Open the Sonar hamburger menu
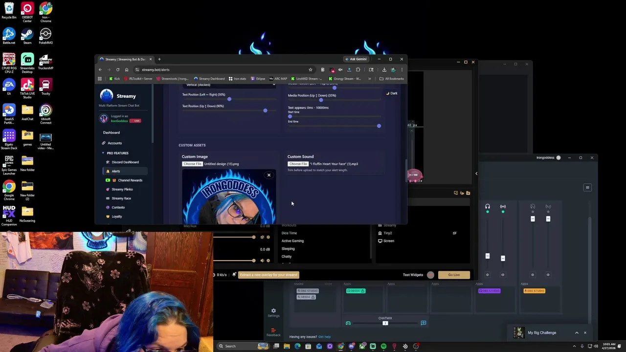This screenshot has width=626, height=352. click(x=587, y=187)
